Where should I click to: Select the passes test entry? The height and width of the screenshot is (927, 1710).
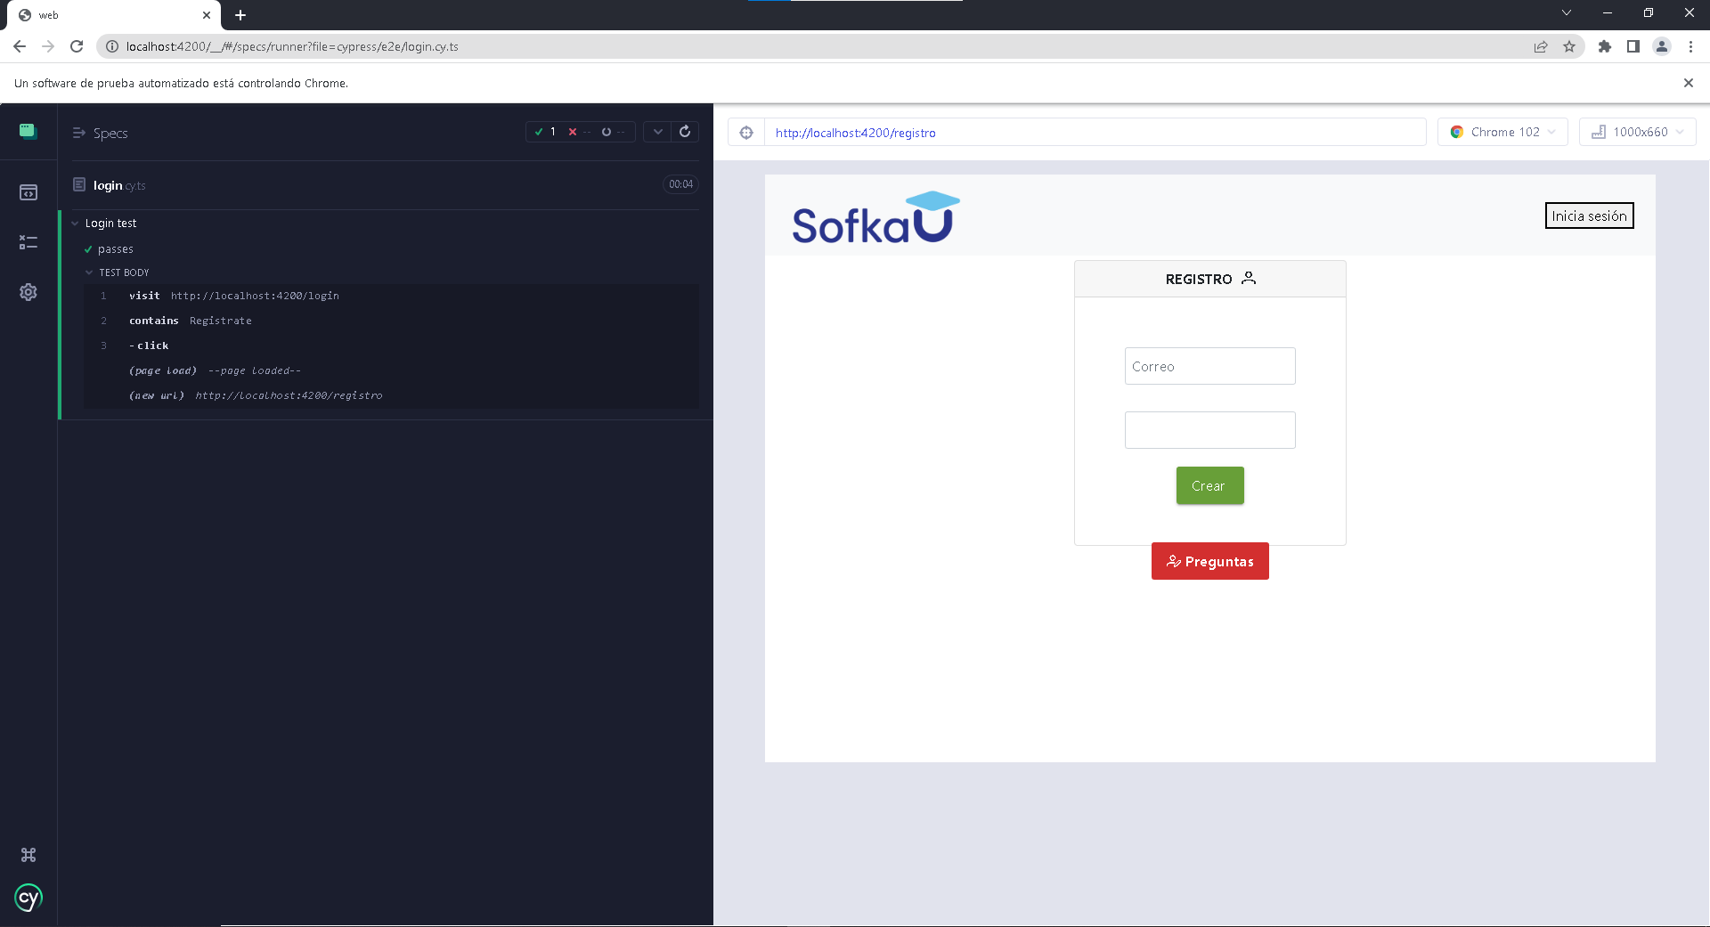click(x=115, y=249)
